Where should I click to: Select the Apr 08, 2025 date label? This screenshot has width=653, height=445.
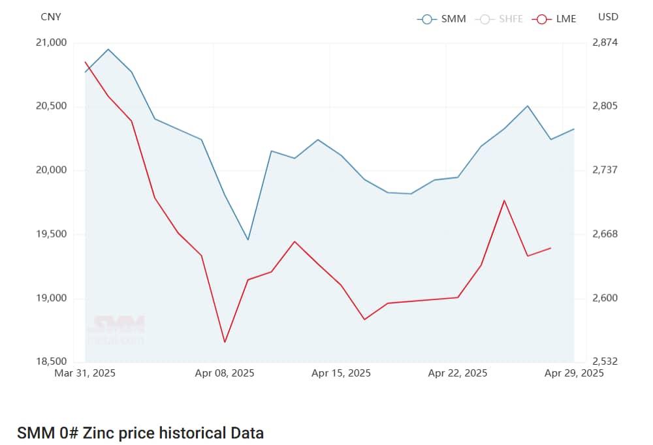point(225,373)
